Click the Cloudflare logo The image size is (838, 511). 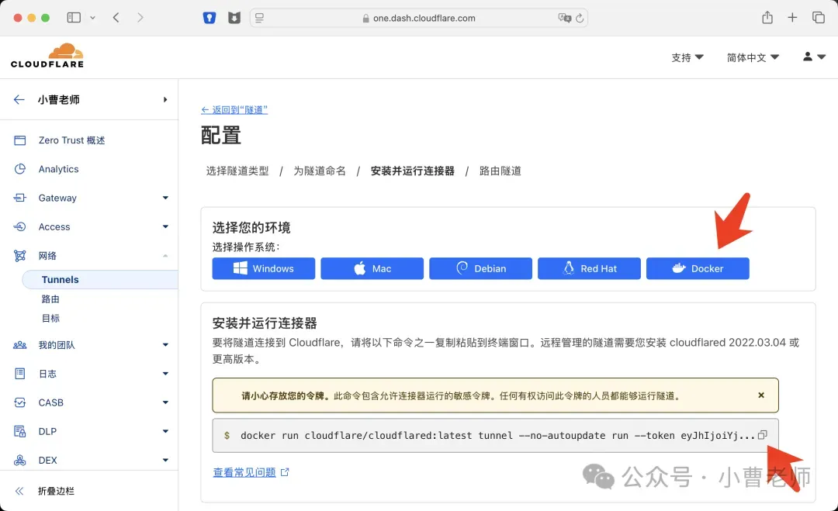(x=47, y=55)
